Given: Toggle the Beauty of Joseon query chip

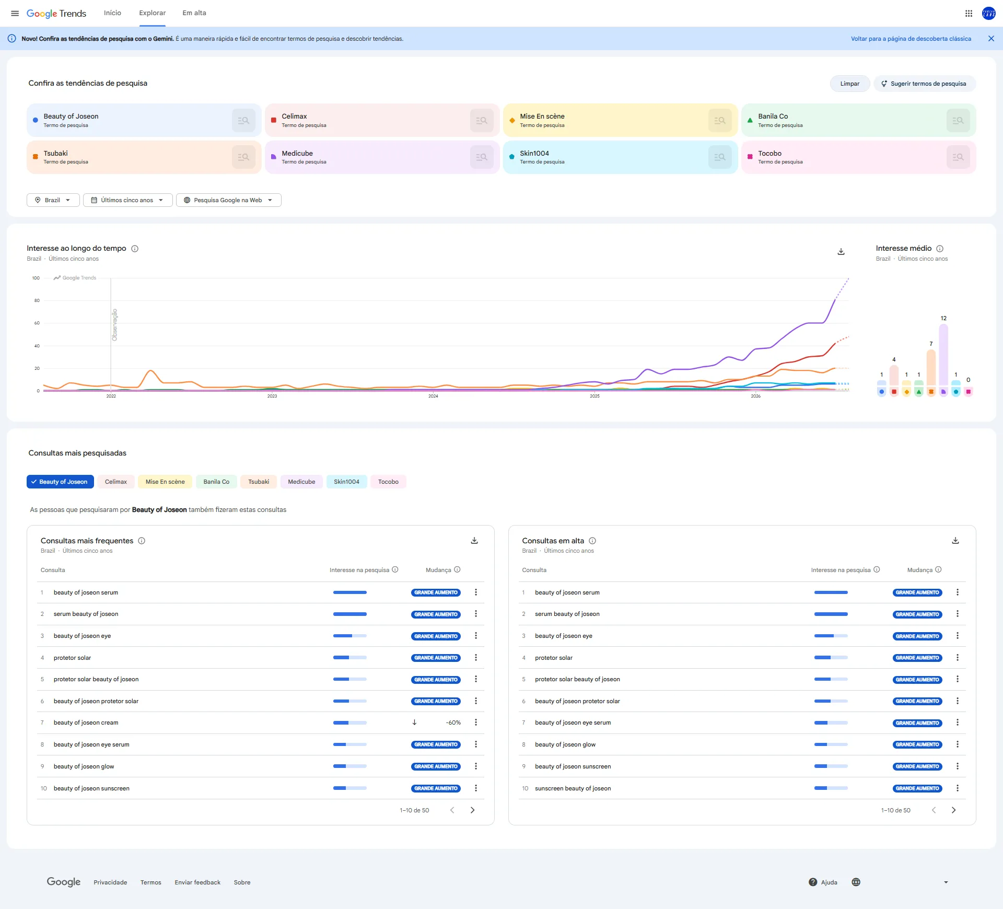Looking at the screenshot, I should point(60,482).
